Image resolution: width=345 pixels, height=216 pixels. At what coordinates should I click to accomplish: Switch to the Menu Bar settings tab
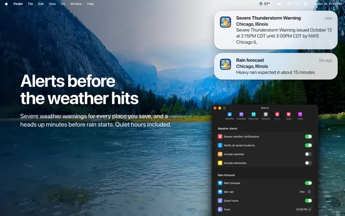pyautogui.click(x=254, y=116)
